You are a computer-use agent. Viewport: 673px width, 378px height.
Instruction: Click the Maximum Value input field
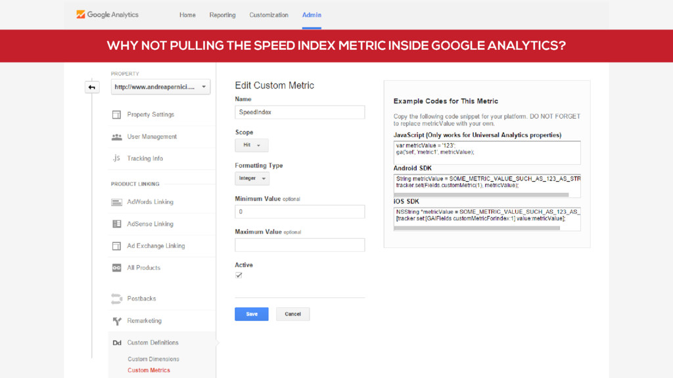coord(300,245)
